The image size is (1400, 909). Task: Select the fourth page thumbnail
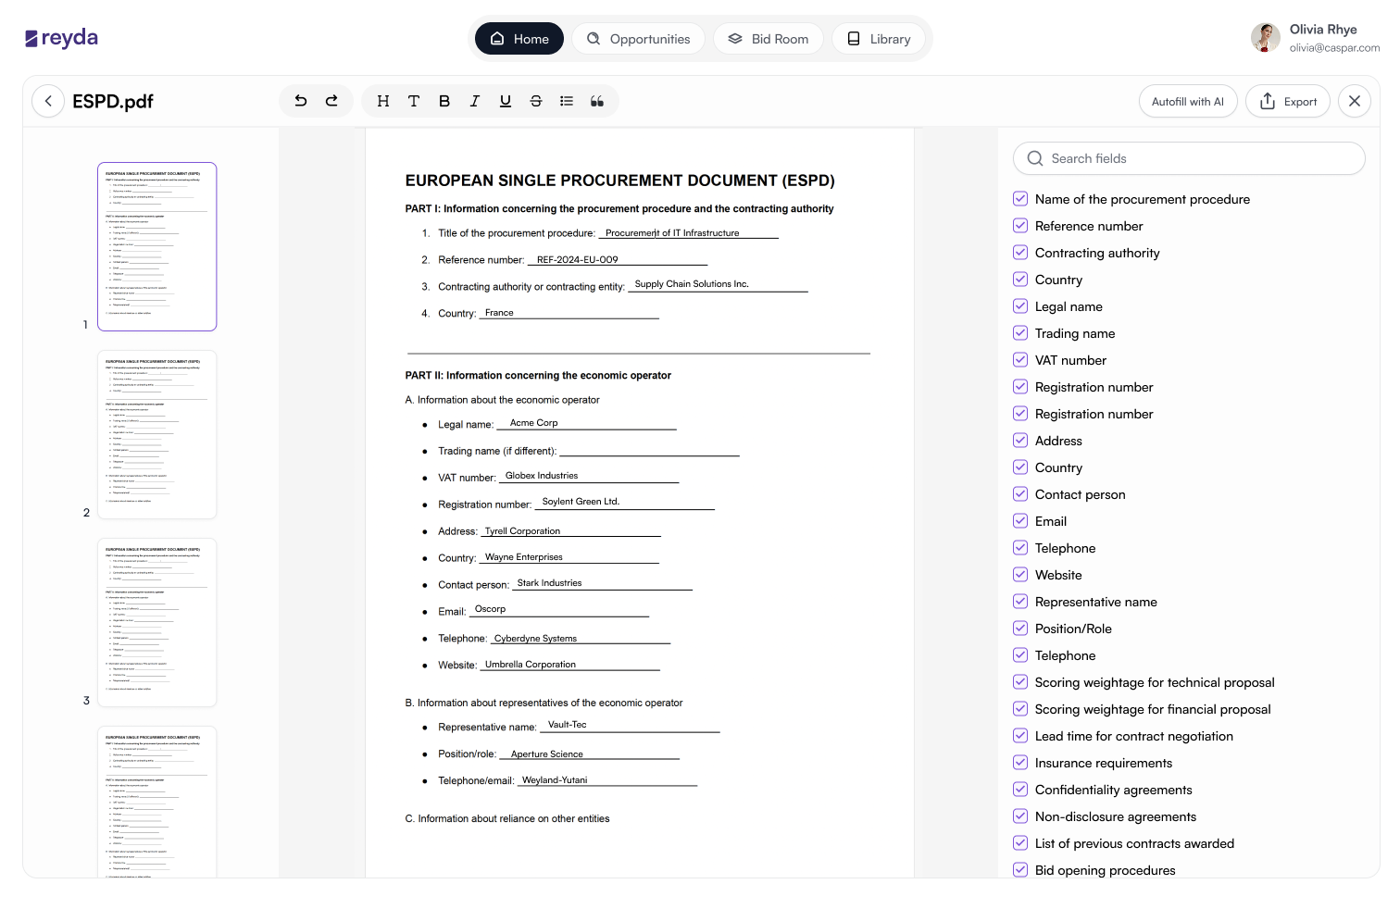pos(157,803)
